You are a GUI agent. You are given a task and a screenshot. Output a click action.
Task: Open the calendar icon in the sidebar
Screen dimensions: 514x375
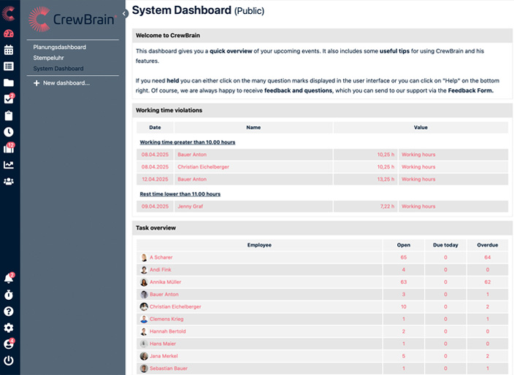[9, 50]
